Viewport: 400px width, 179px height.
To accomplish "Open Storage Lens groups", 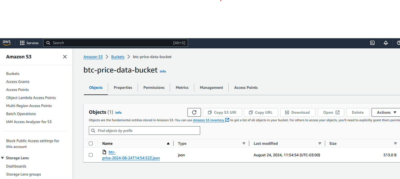I will point(23,174).
